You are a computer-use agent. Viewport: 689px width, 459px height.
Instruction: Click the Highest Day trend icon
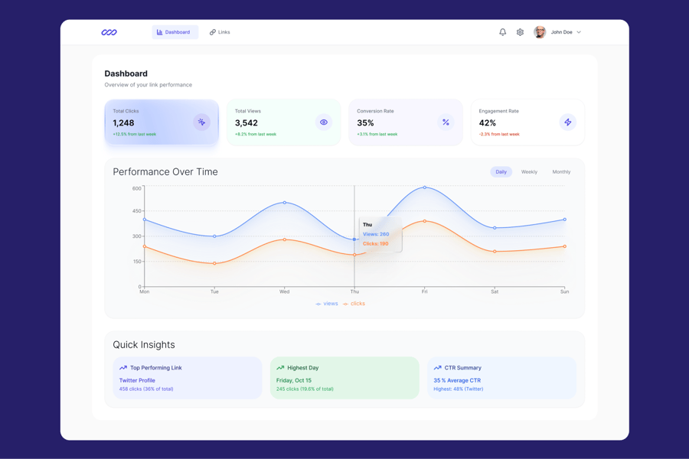(280, 368)
